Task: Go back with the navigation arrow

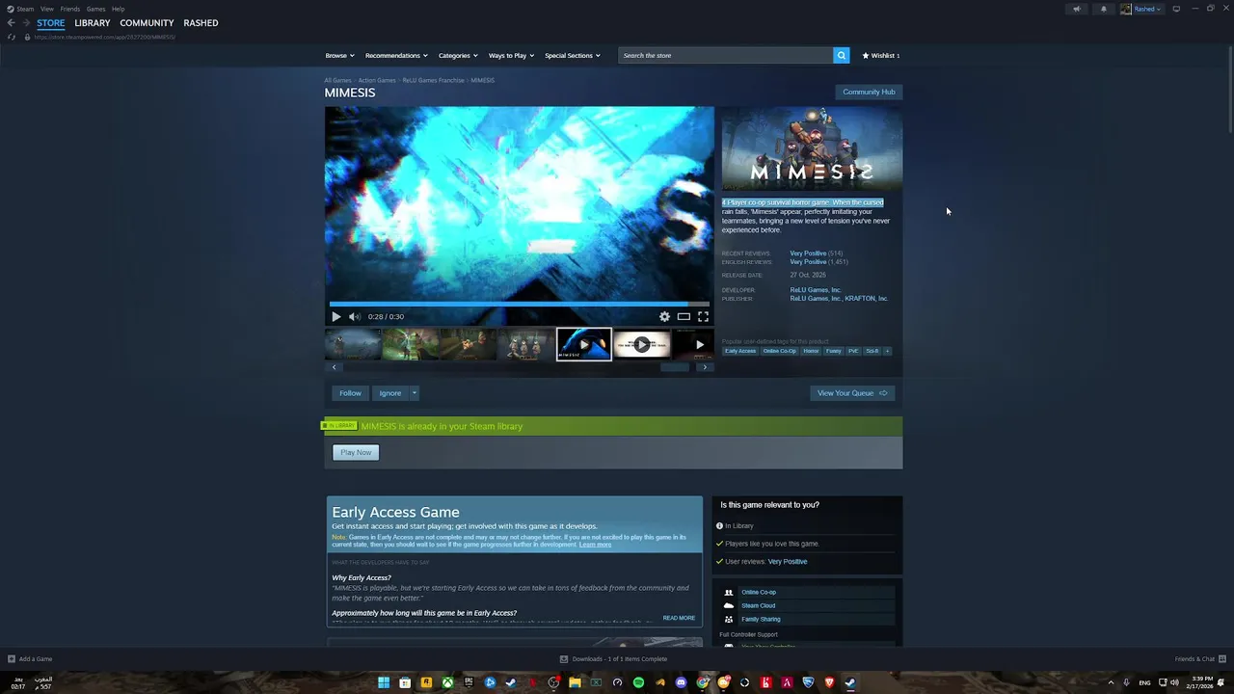Action: pyautogui.click(x=12, y=23)
